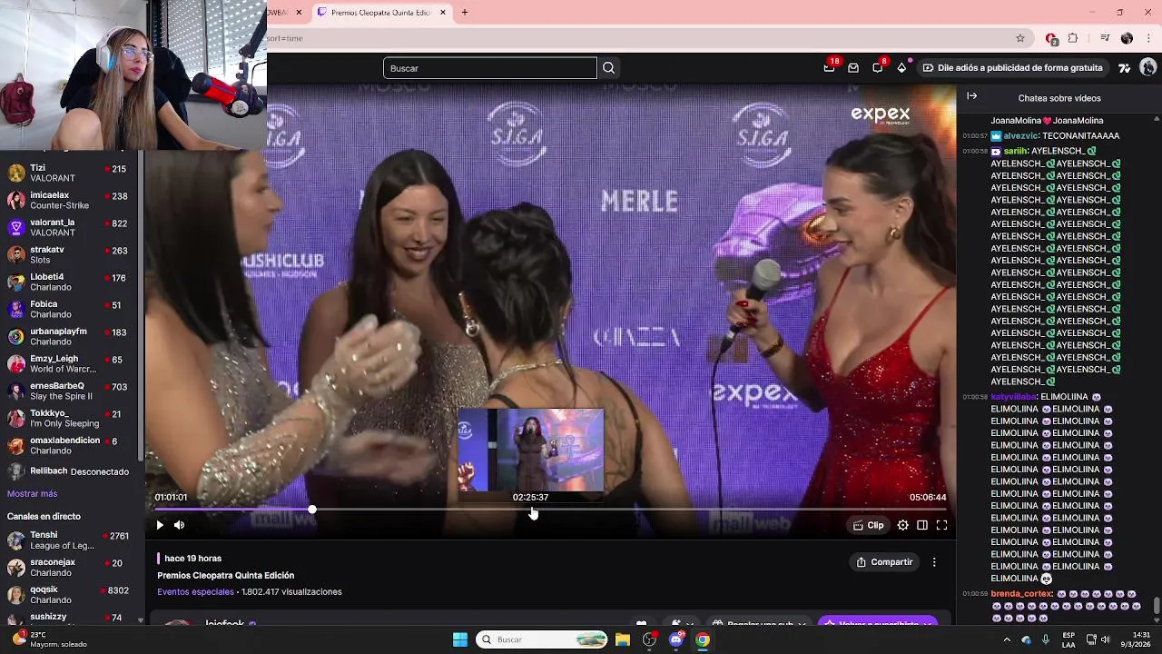Open Discord from the taskbar
Viewport: 1162px width, 654px height.
tap(676, 639)
